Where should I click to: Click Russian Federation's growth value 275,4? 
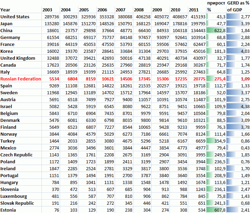[220, 79]
